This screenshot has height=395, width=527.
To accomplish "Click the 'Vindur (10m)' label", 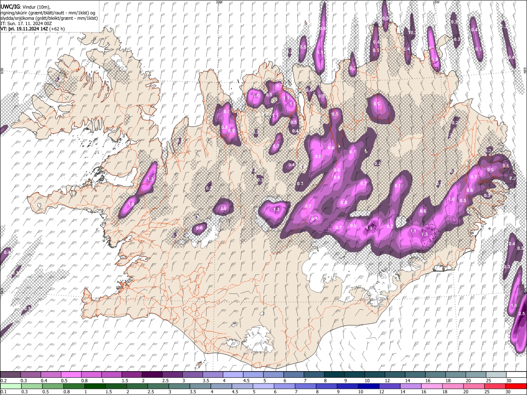I will click(x=36, y=7).
